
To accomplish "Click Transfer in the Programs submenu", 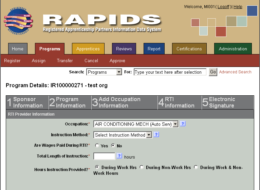I will [x=65, y=61].
